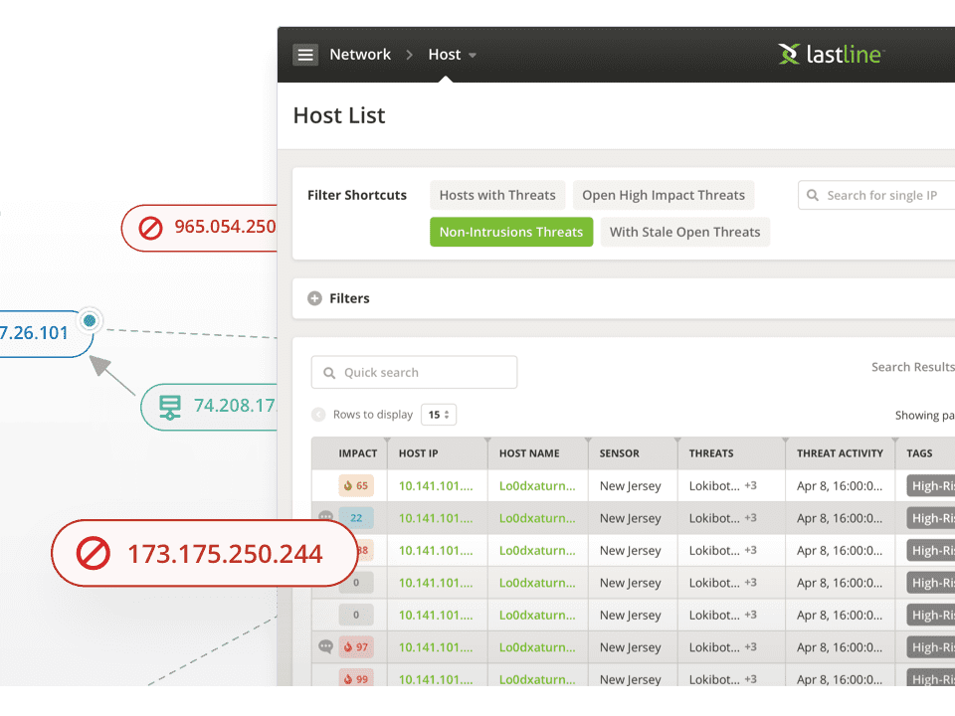Click the Quick search input field

click(415, 372)
